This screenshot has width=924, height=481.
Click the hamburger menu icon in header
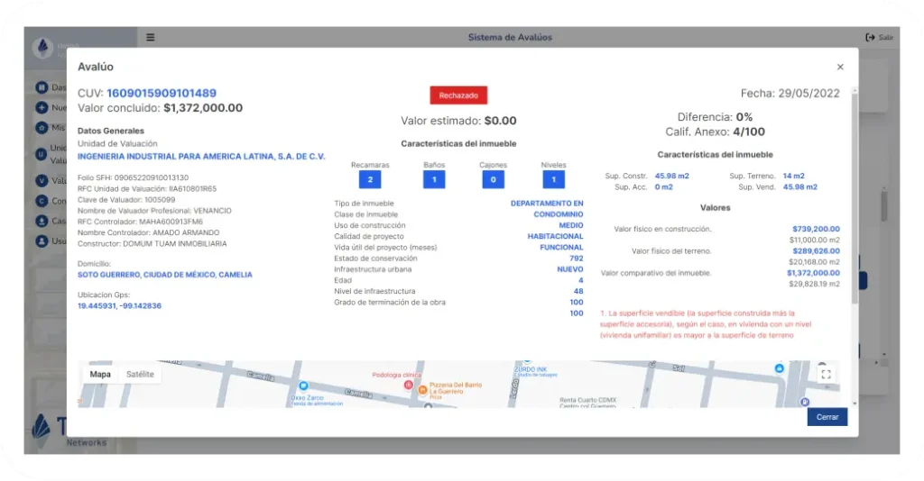pyautogui.click(x=151, y=38)
